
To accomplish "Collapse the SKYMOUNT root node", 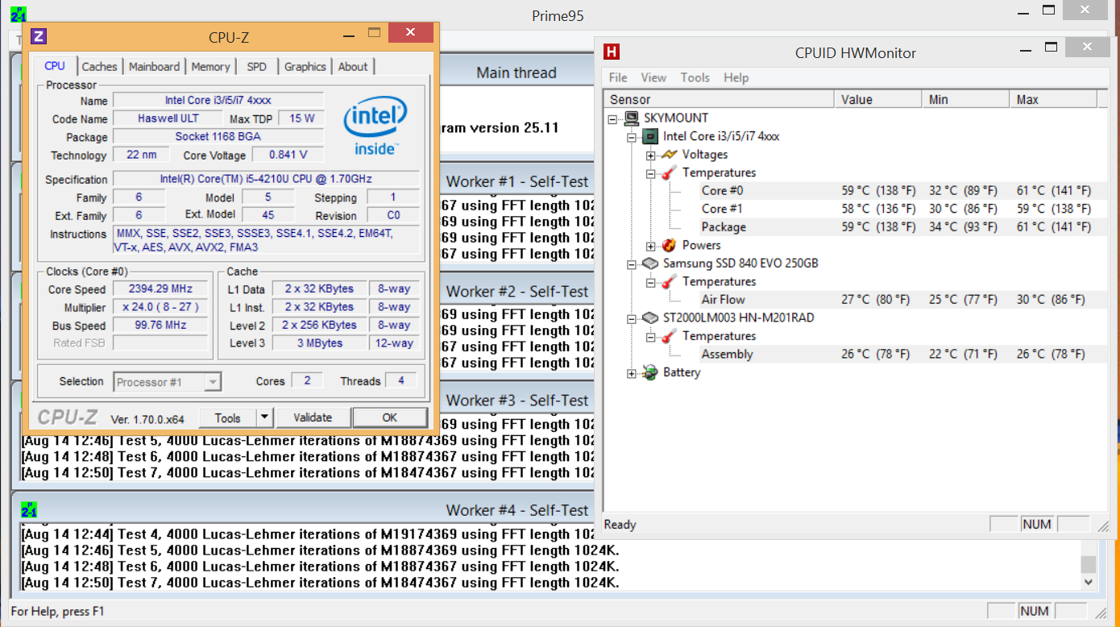I will pyautogui.click(x=613, y=118).
